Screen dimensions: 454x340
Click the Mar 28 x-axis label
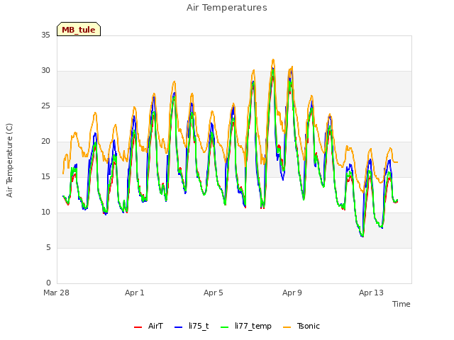tap(57, 293)
